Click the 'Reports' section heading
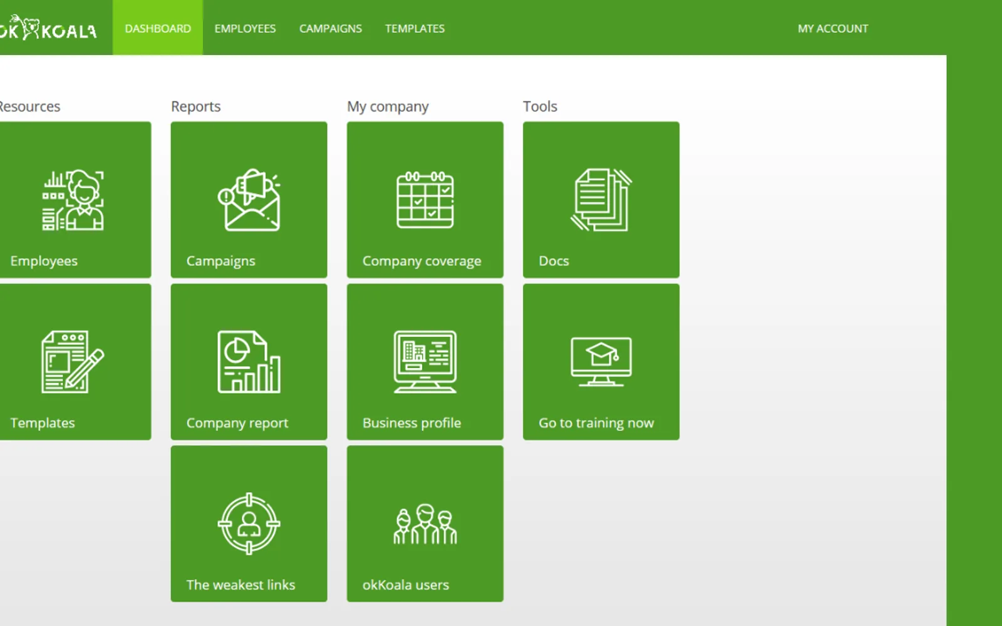 point(196,106)
